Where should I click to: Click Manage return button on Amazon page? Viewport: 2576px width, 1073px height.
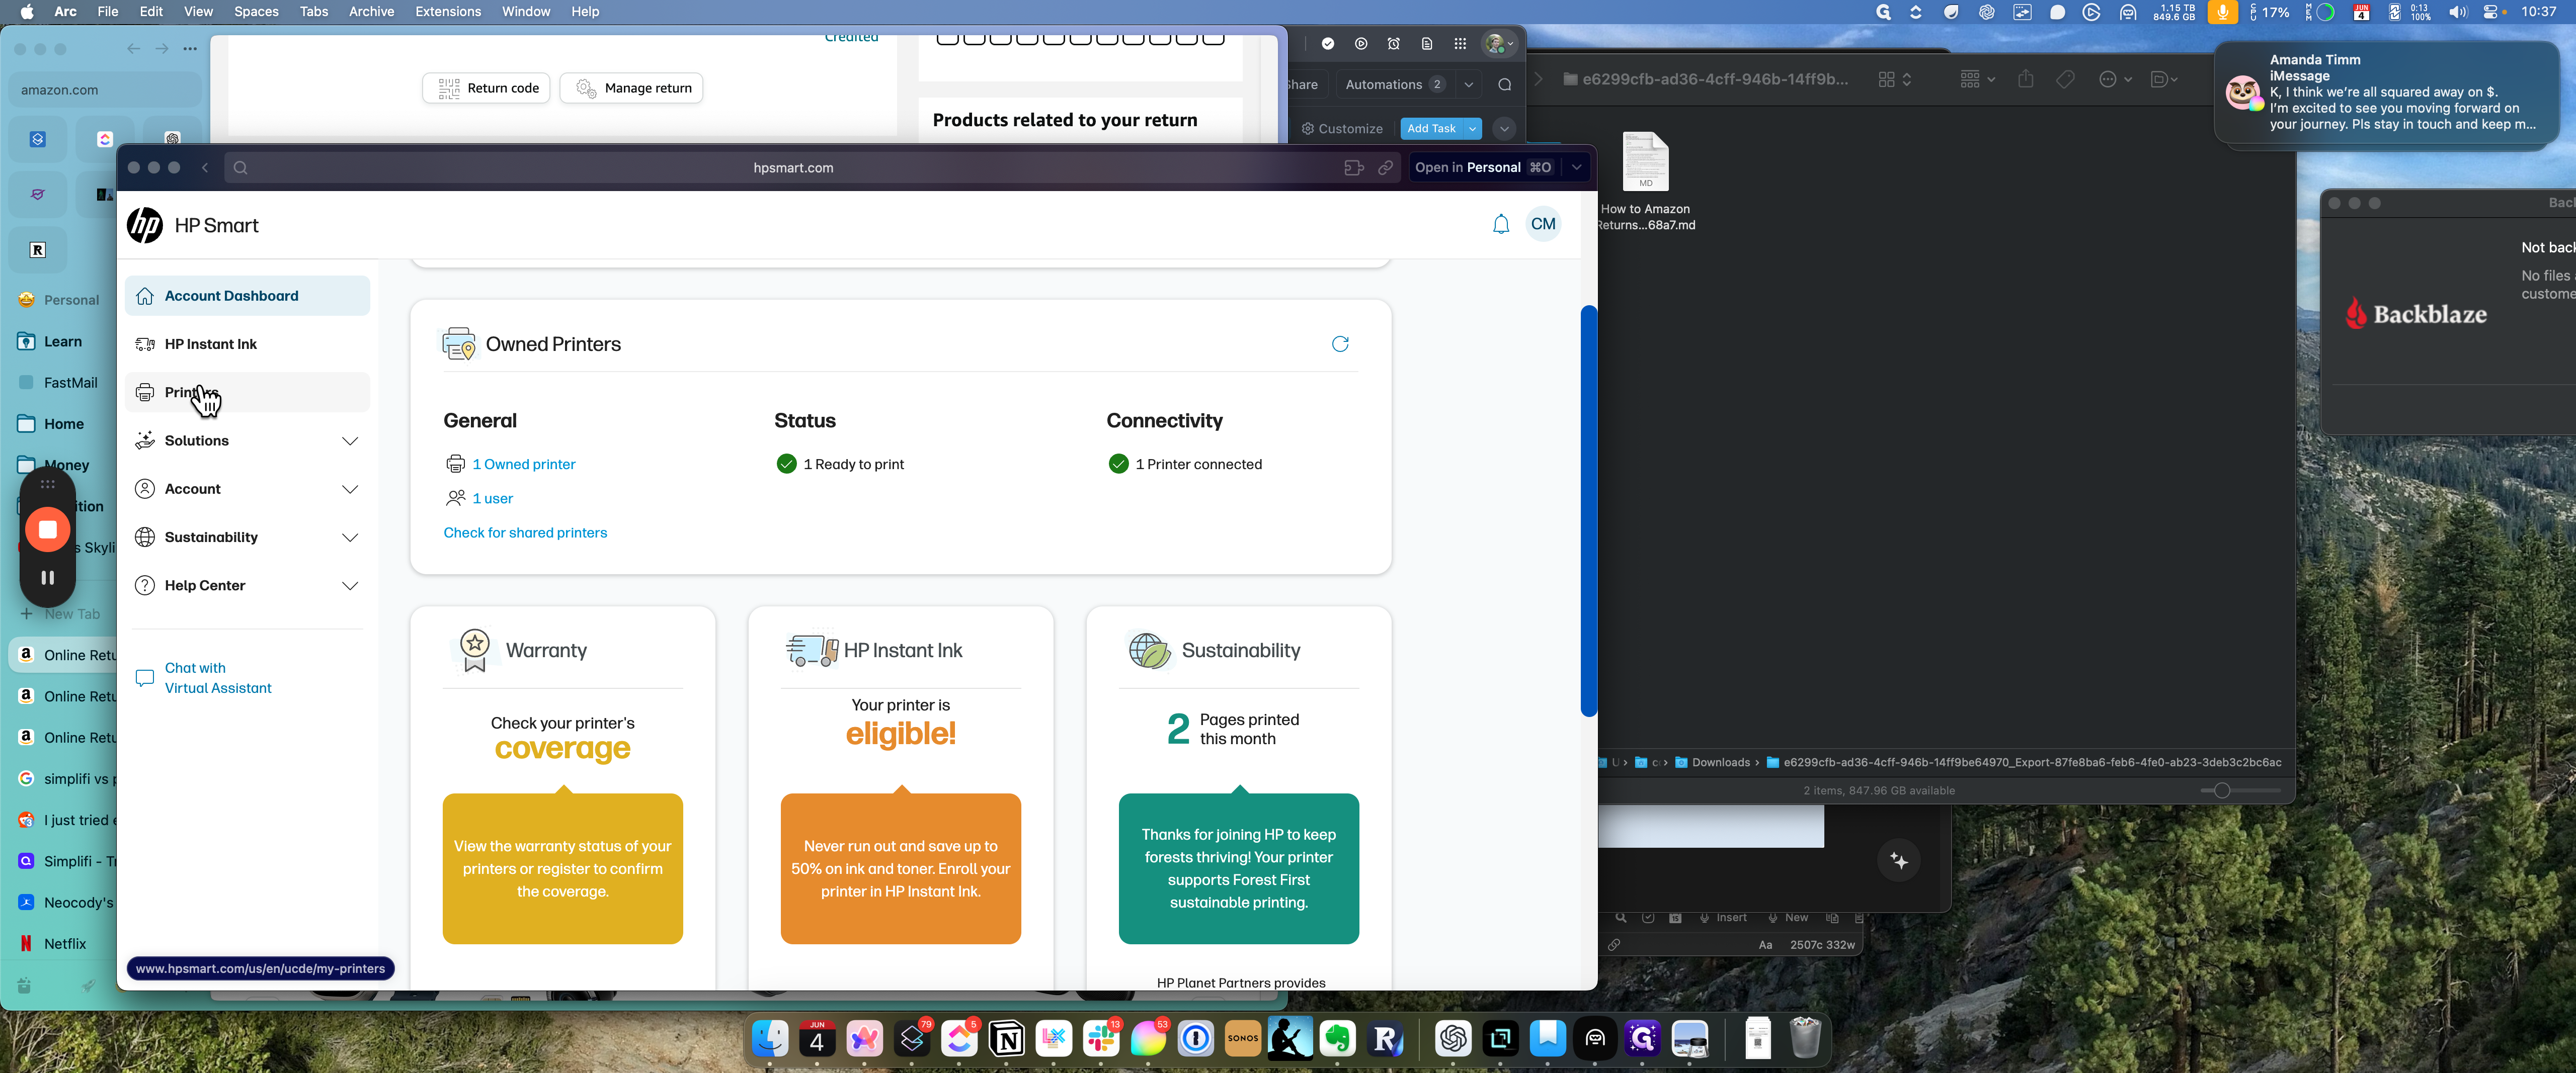(x=632, y=88)
